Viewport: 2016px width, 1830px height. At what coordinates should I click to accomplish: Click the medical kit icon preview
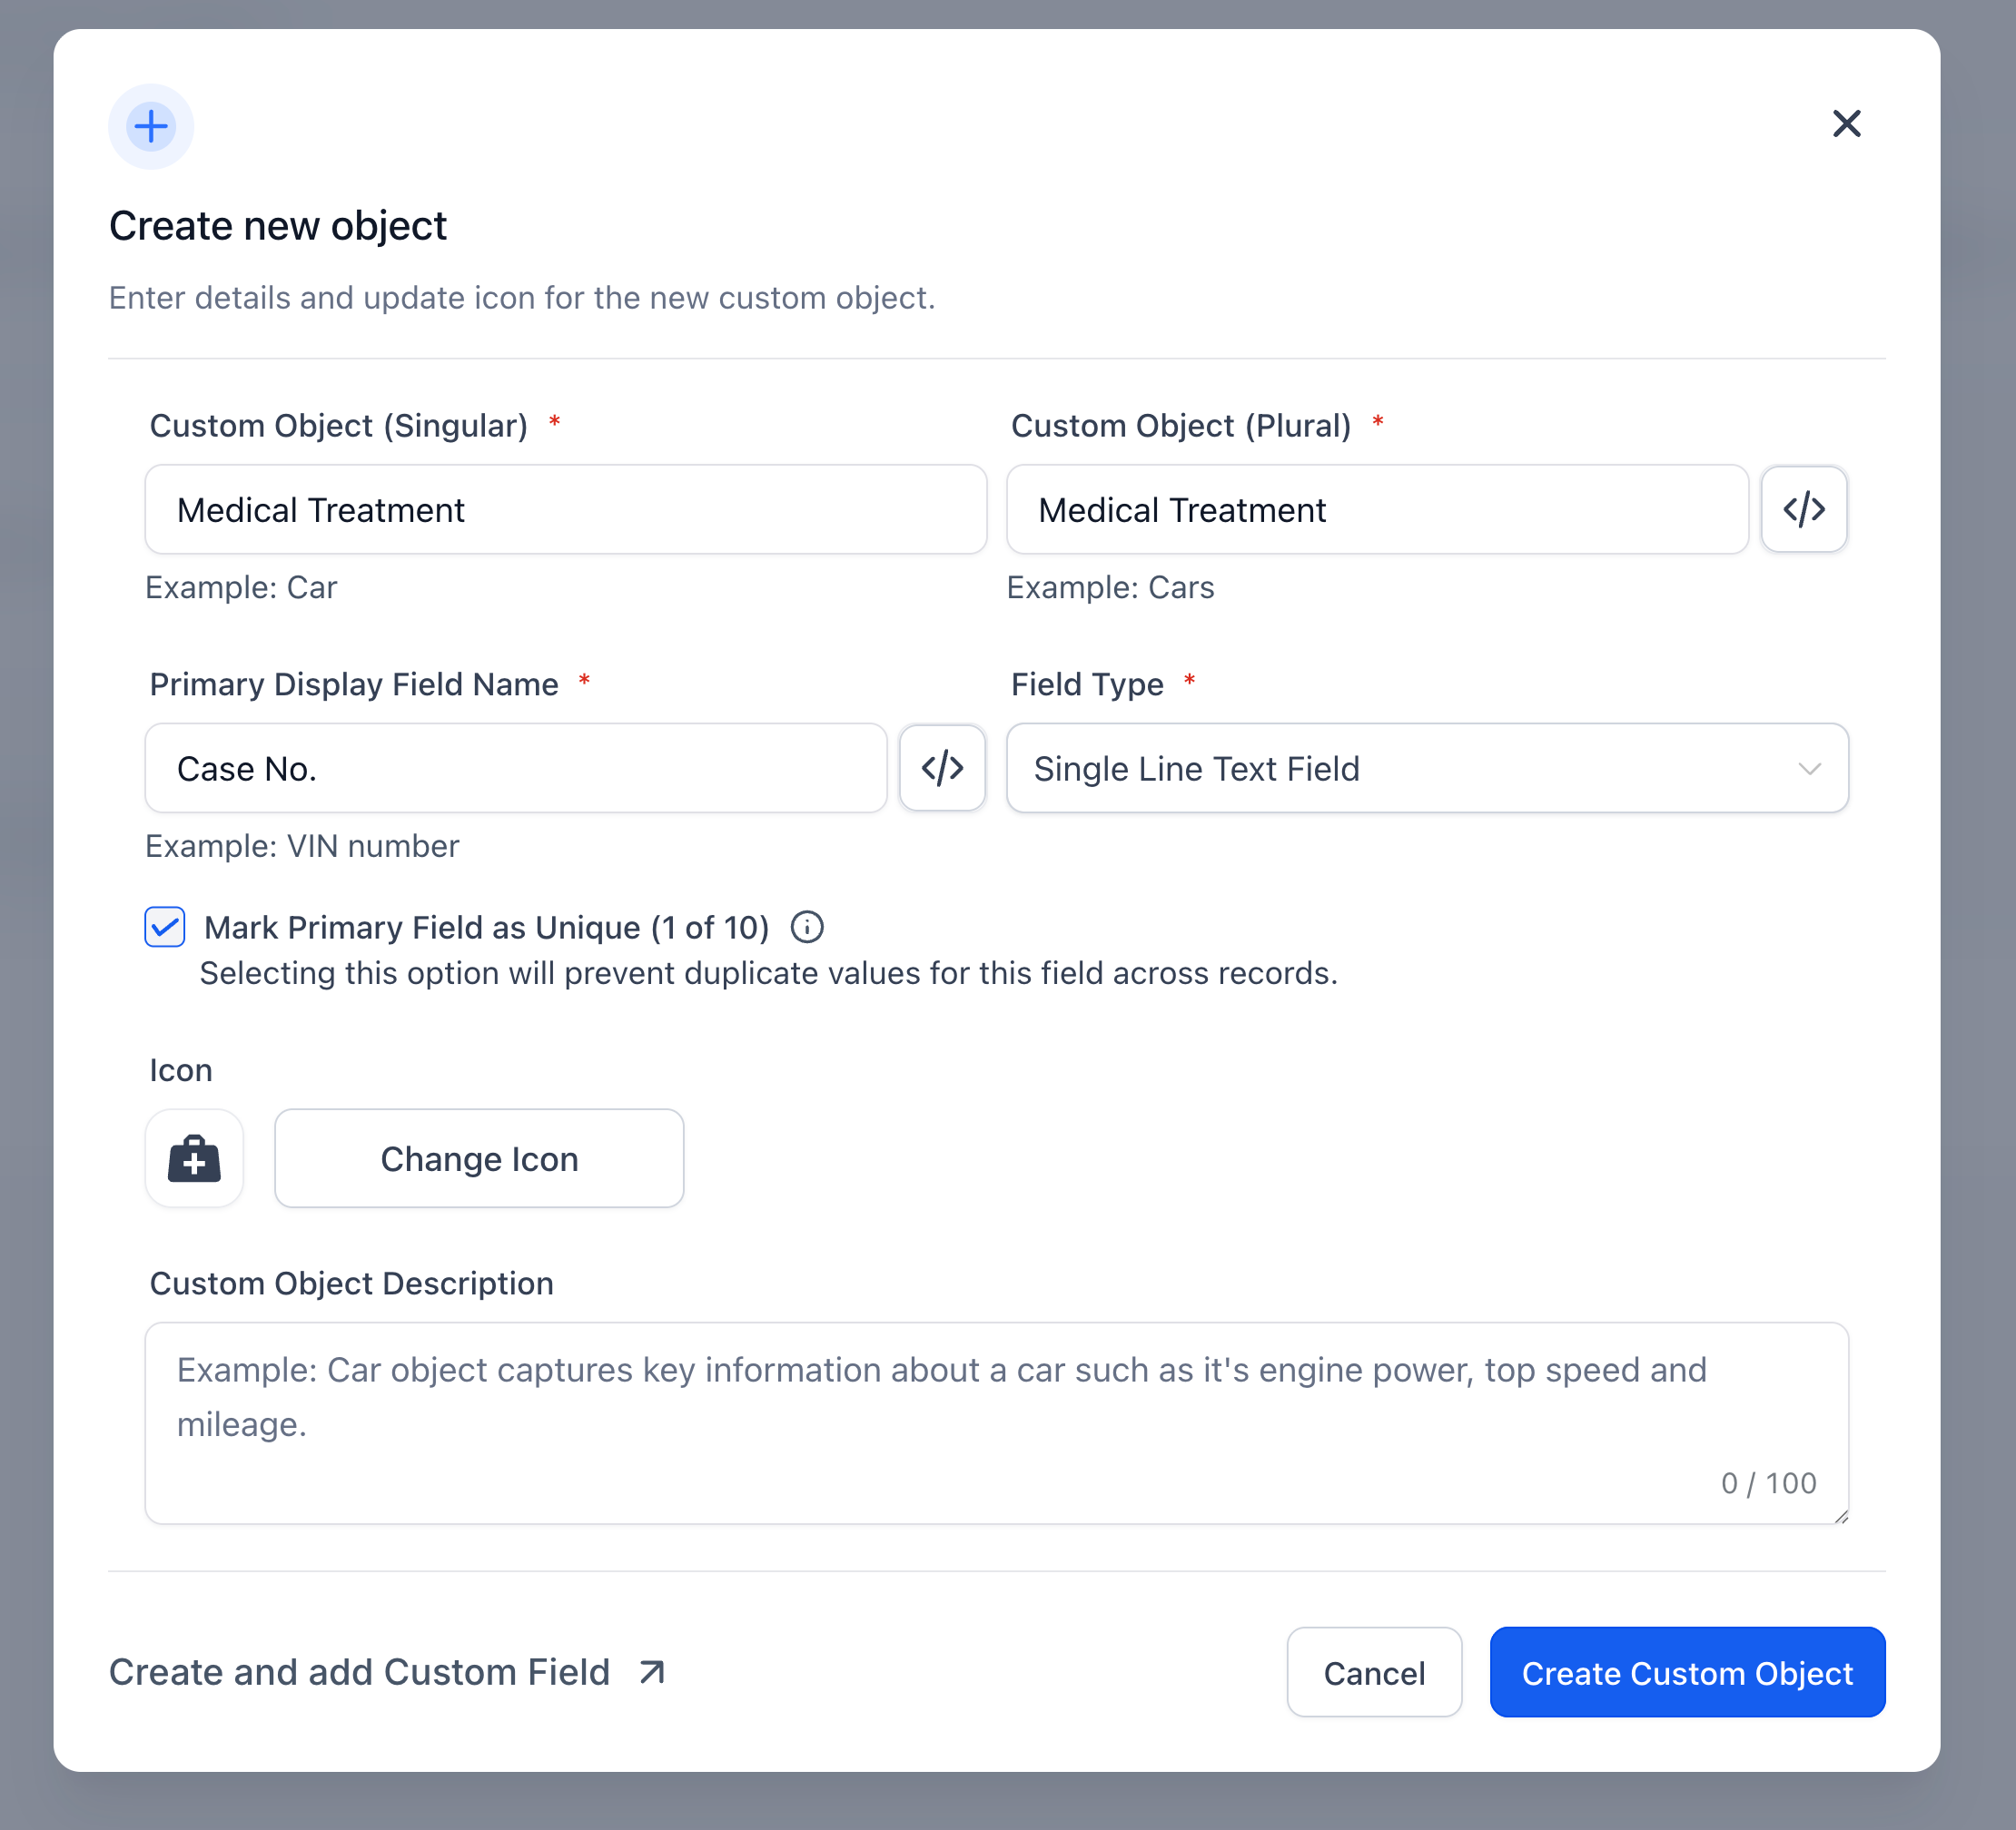click(194, 1158)
